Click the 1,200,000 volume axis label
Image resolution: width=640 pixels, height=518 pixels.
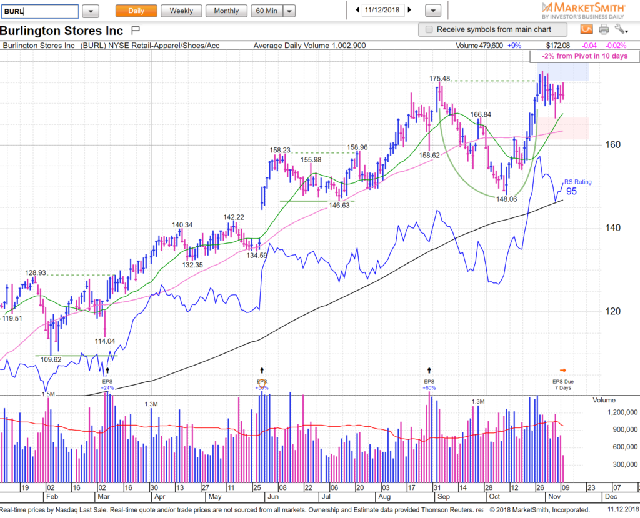coord(622,412)
